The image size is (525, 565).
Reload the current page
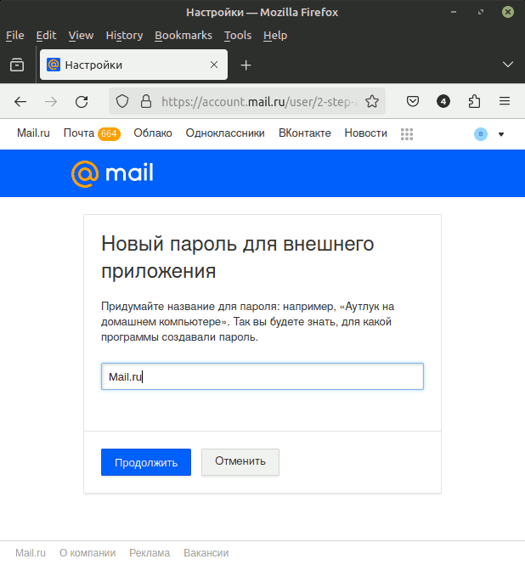pos(82,102)
